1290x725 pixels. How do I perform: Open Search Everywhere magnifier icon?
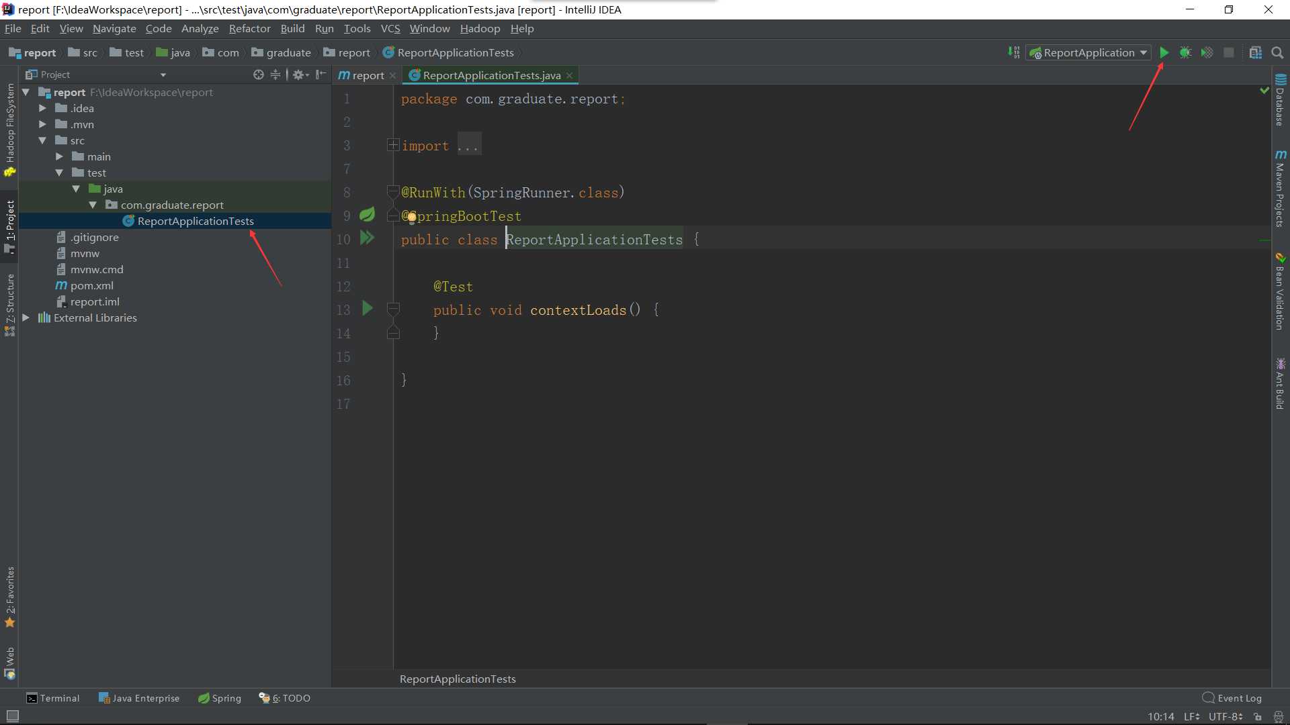pos(1277,52)
